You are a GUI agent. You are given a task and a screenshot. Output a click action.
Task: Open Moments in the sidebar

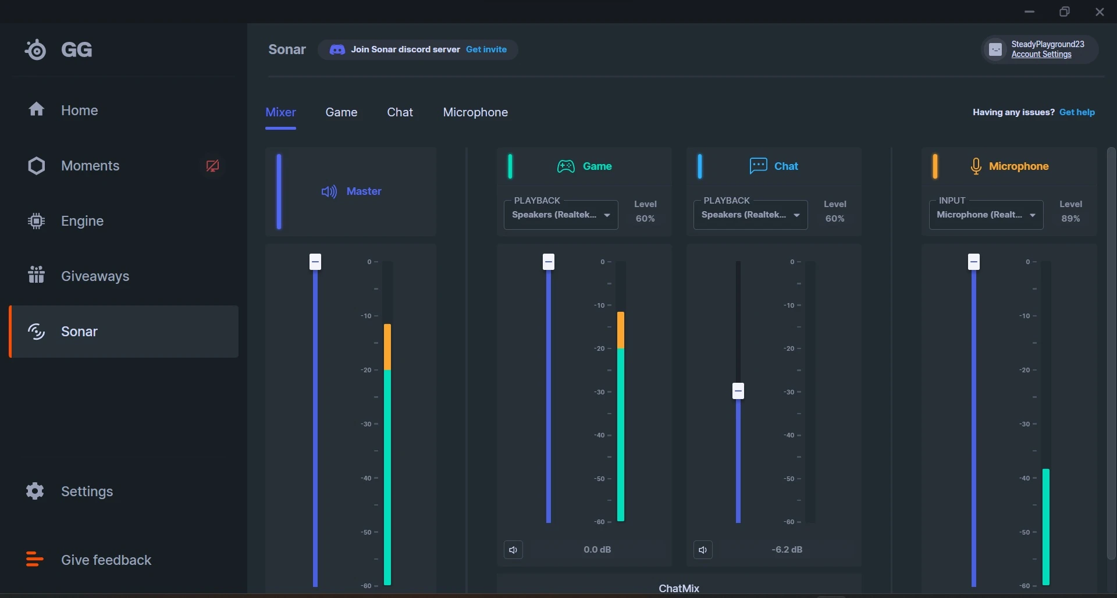click(x=123, y=166)
